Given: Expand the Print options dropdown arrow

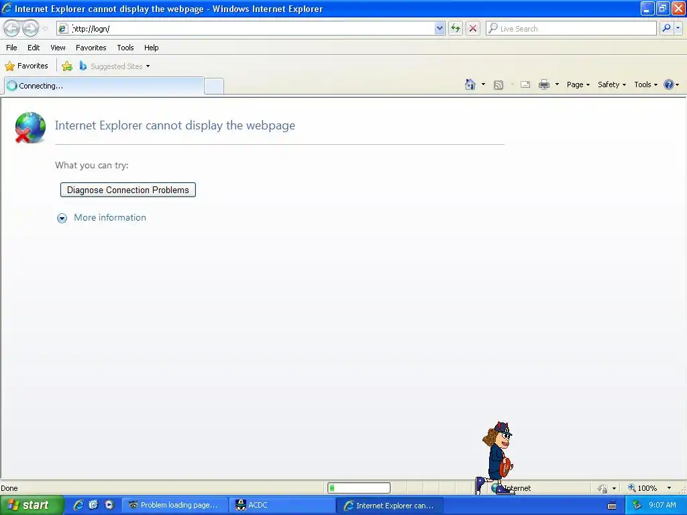Looking at the screenshot, I should pos(557,84).
